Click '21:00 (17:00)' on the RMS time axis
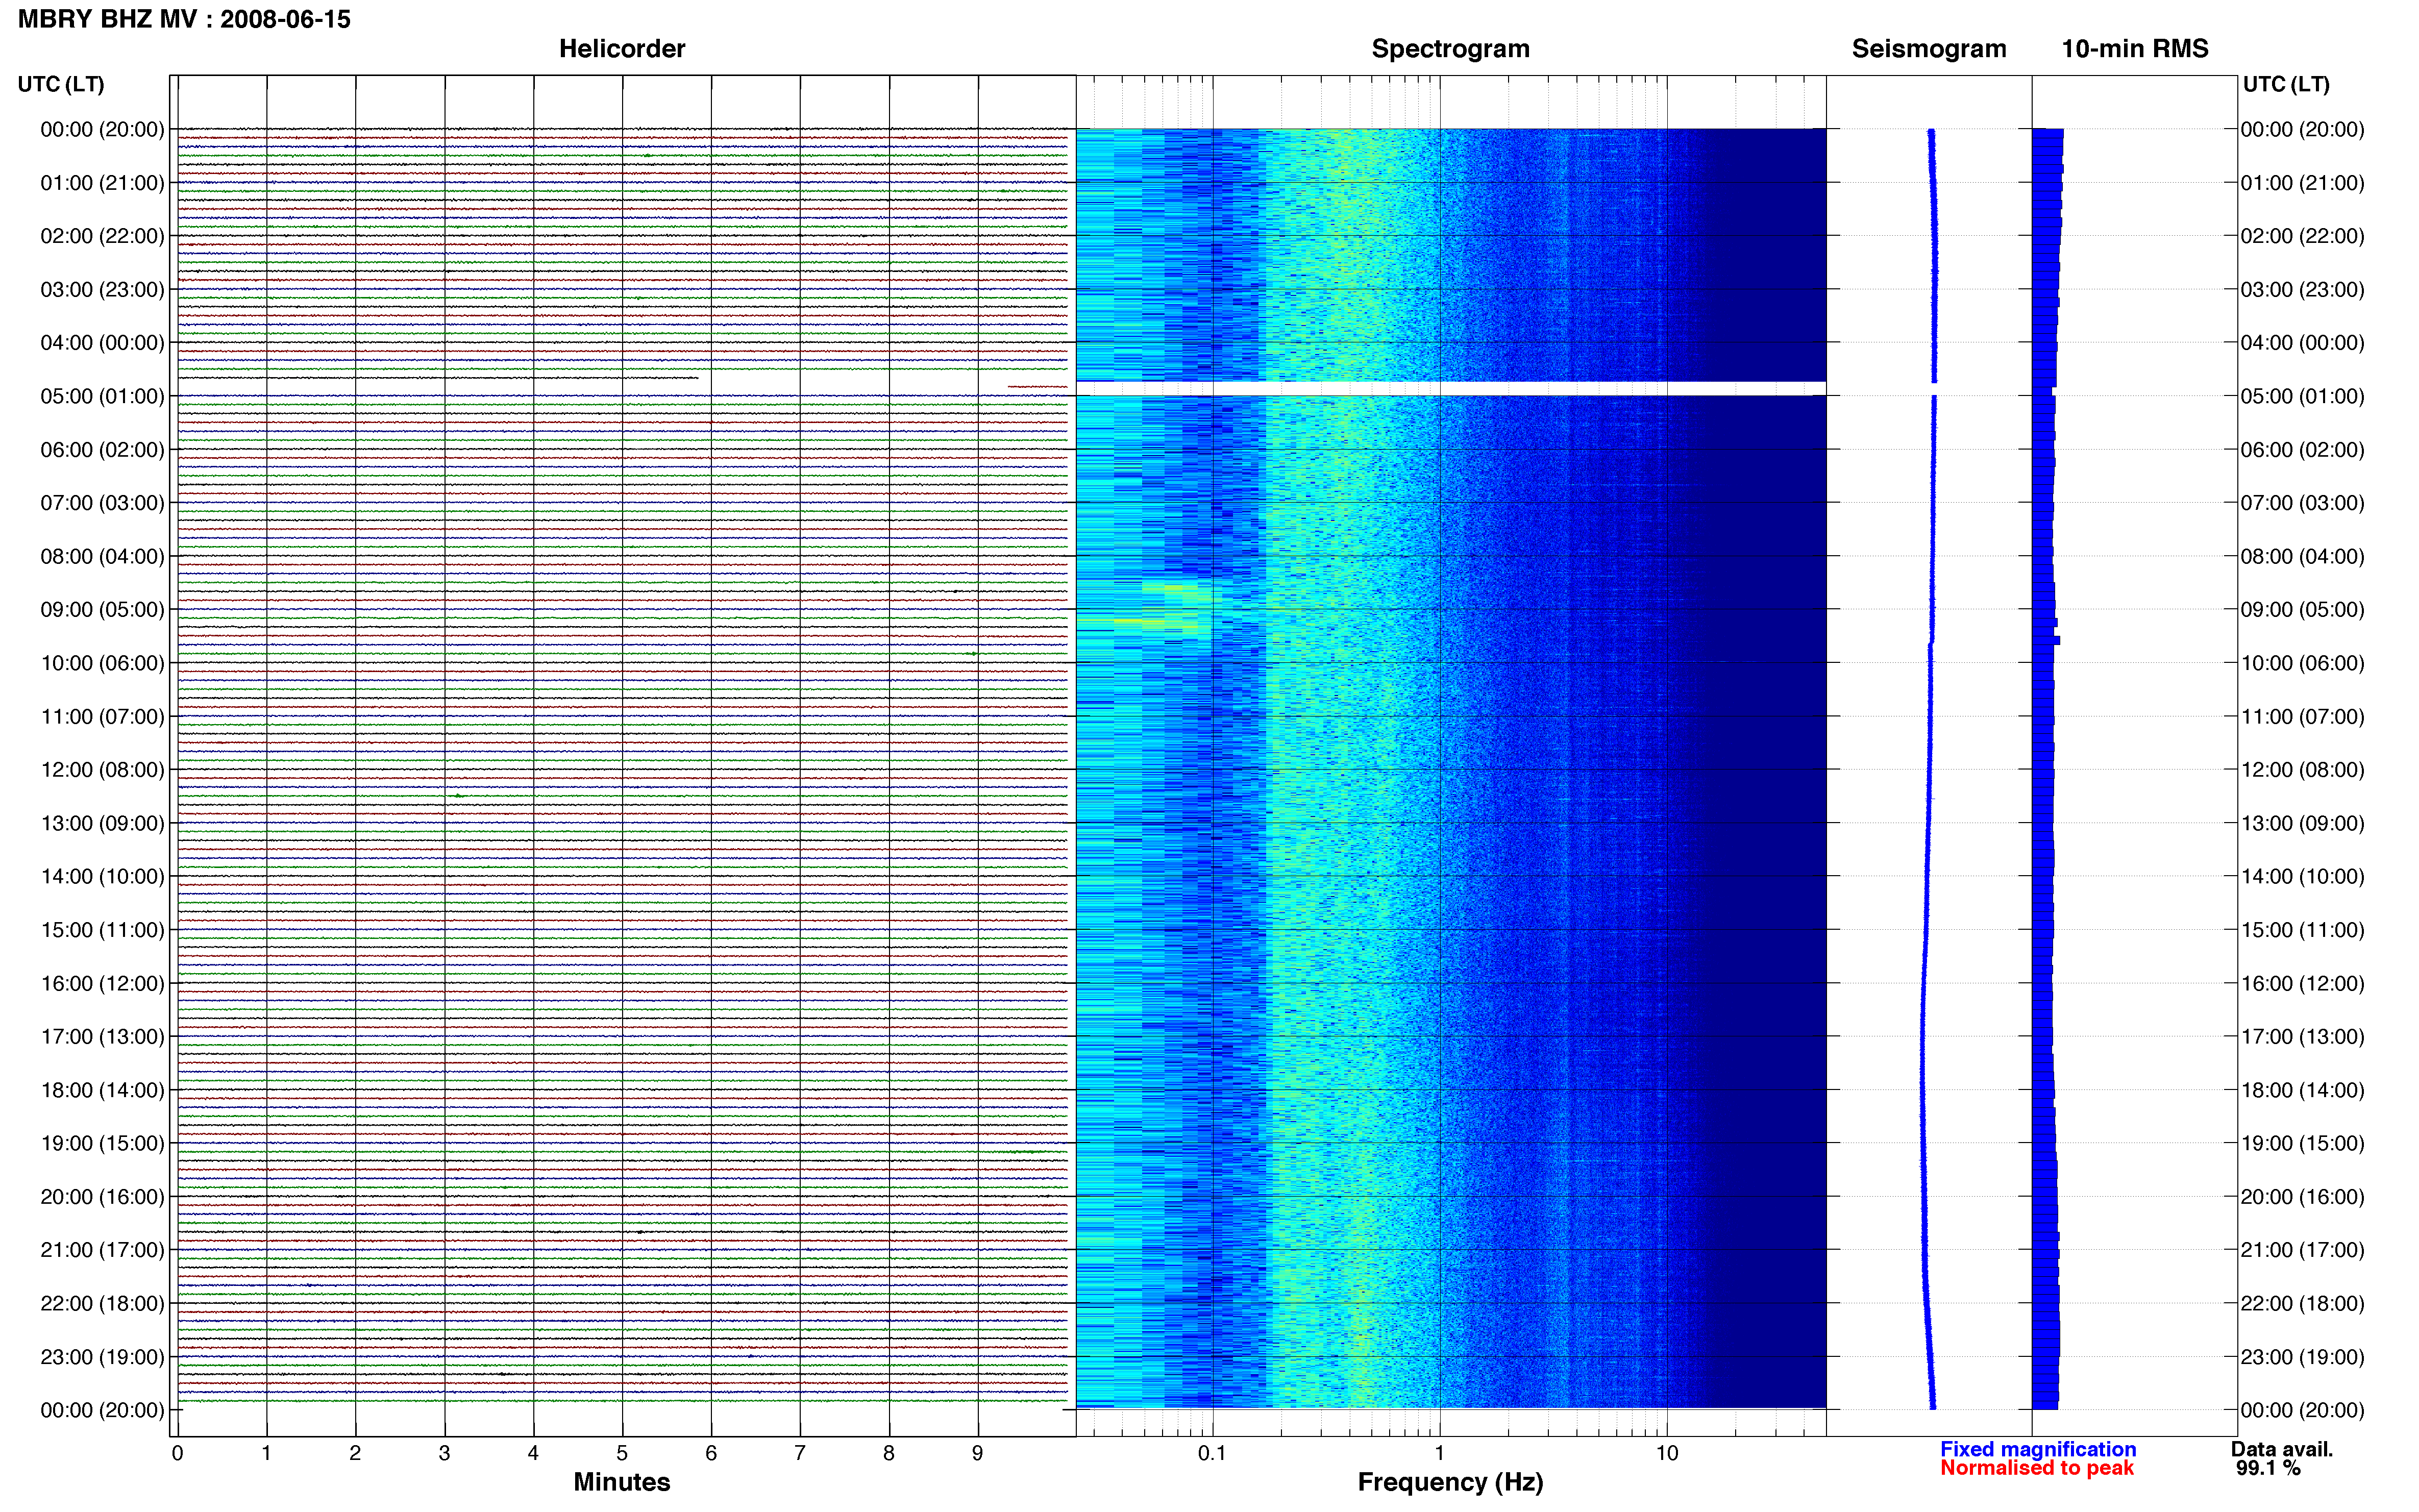Screen dimensions: 2419x1512 tap(2302, 1250)
